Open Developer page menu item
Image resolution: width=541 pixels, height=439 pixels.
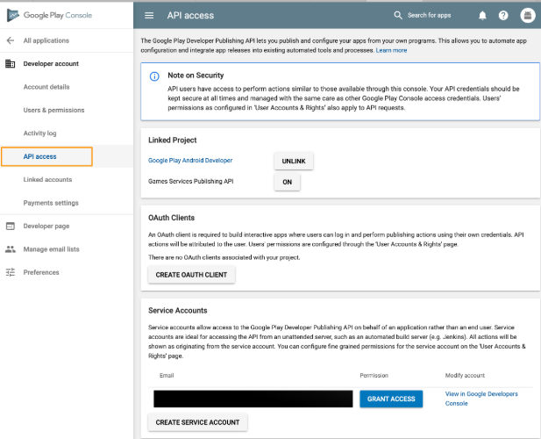tap(46, 226)
